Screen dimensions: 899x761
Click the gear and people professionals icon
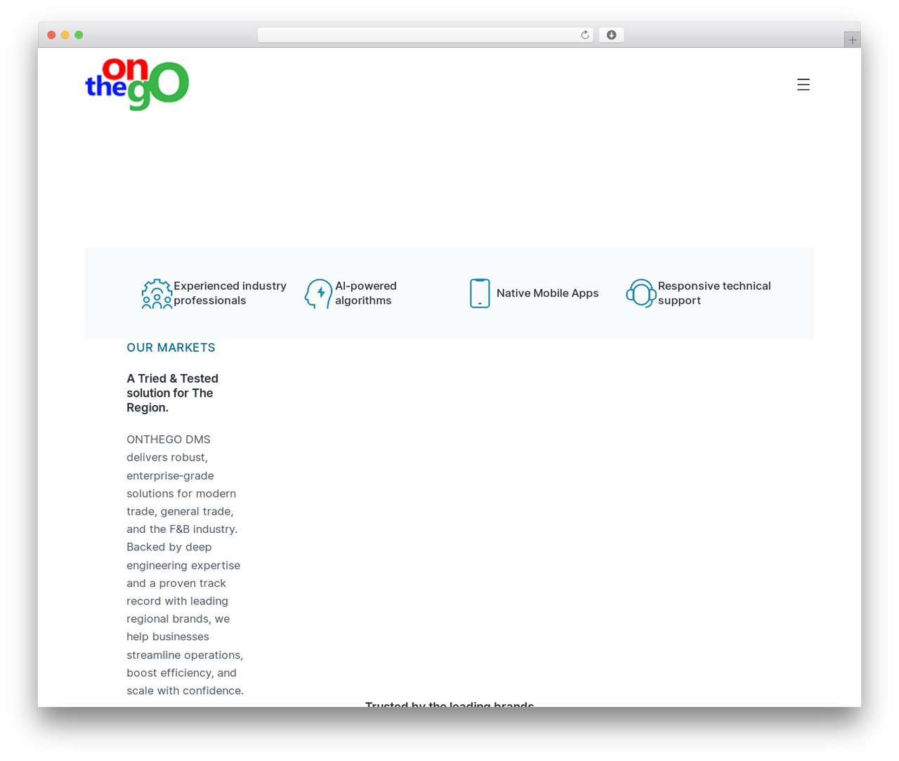(157, 293)
